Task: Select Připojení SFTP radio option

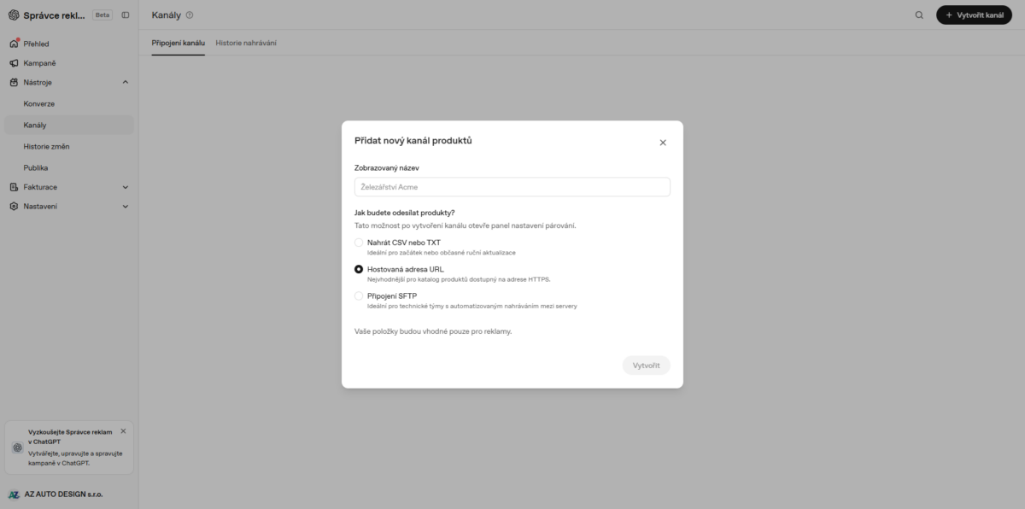Action: click(x=359, y=295)
